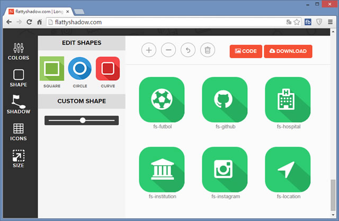Screen dimensions: 339x221
Task: Click the fs-github label text
Action: [225, 126]
